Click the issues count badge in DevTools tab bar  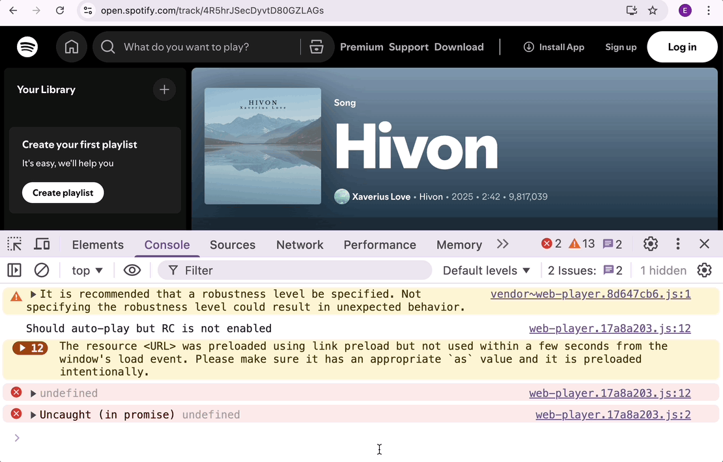pos(612,243)
